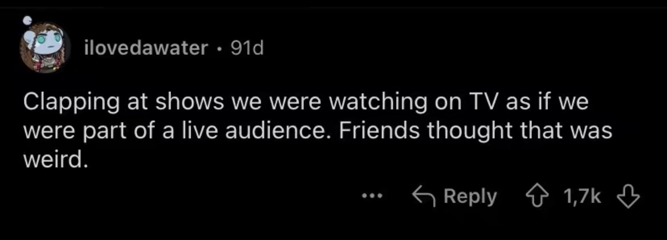667x240 pixels.
Task: Click the word "weird." ending the comment
Action: pos(55,160)
